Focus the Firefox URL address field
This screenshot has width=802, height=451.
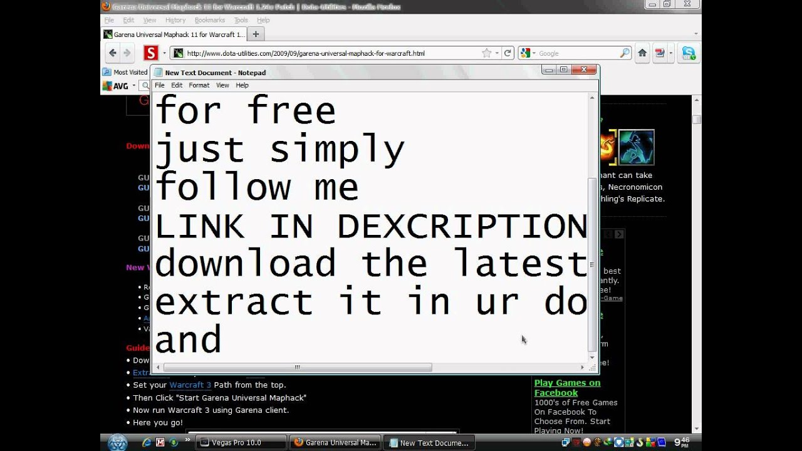pyautogui.click(x=332, y=53)
